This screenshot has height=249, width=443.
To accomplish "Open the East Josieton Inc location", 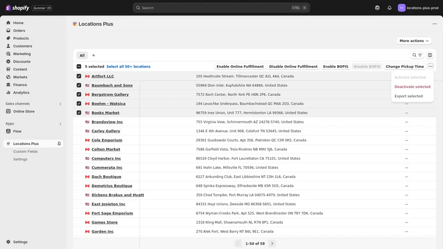I will click(108, 204).
